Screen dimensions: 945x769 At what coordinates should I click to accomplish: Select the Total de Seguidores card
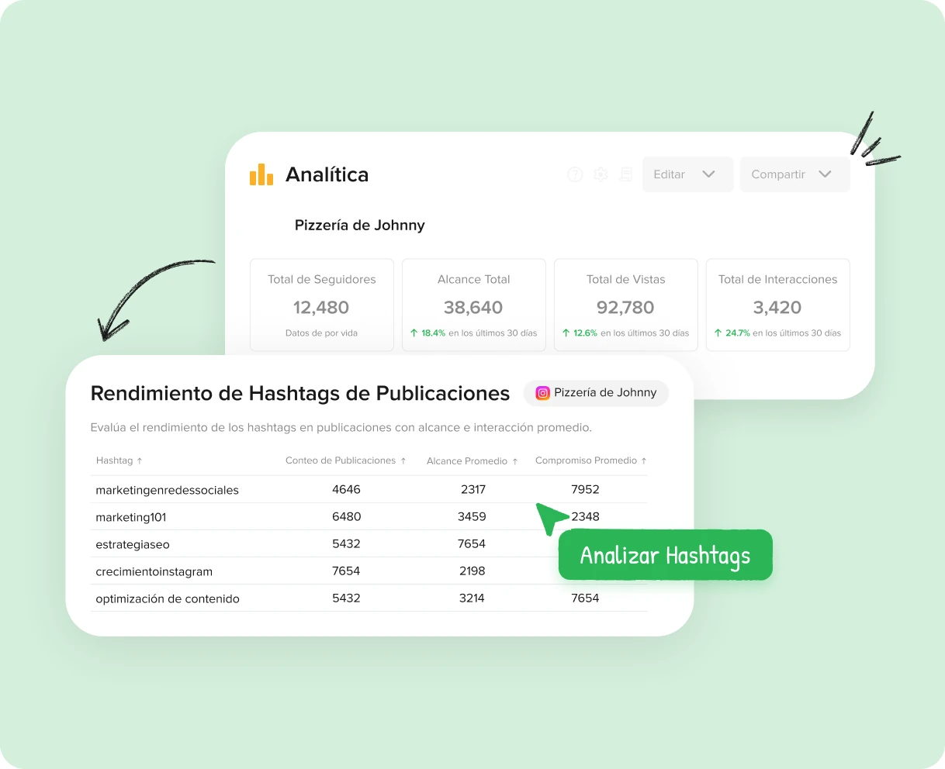[322, 305]
